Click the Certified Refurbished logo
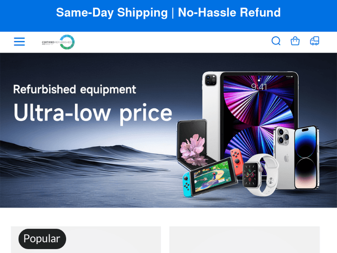The image size is (337, 253). point(58,42)
